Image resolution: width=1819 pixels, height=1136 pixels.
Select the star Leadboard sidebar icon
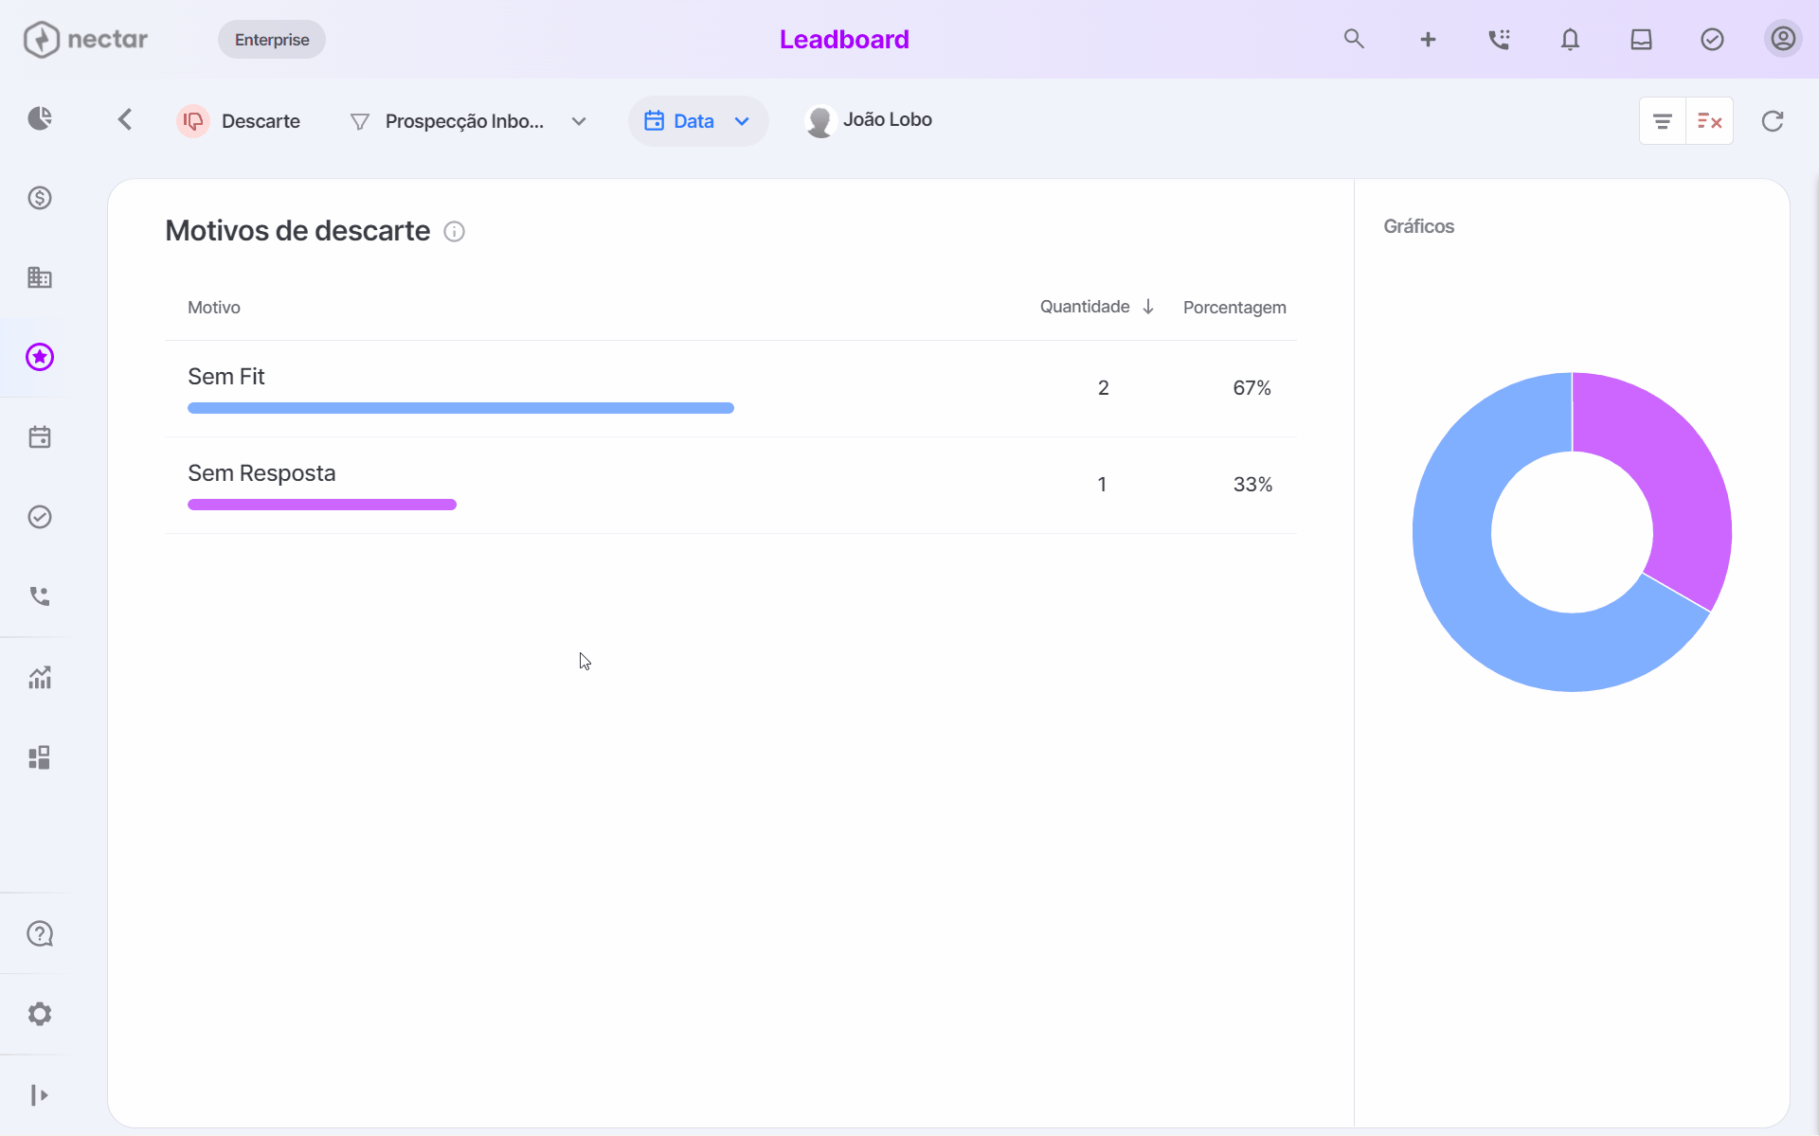point(40,357)
